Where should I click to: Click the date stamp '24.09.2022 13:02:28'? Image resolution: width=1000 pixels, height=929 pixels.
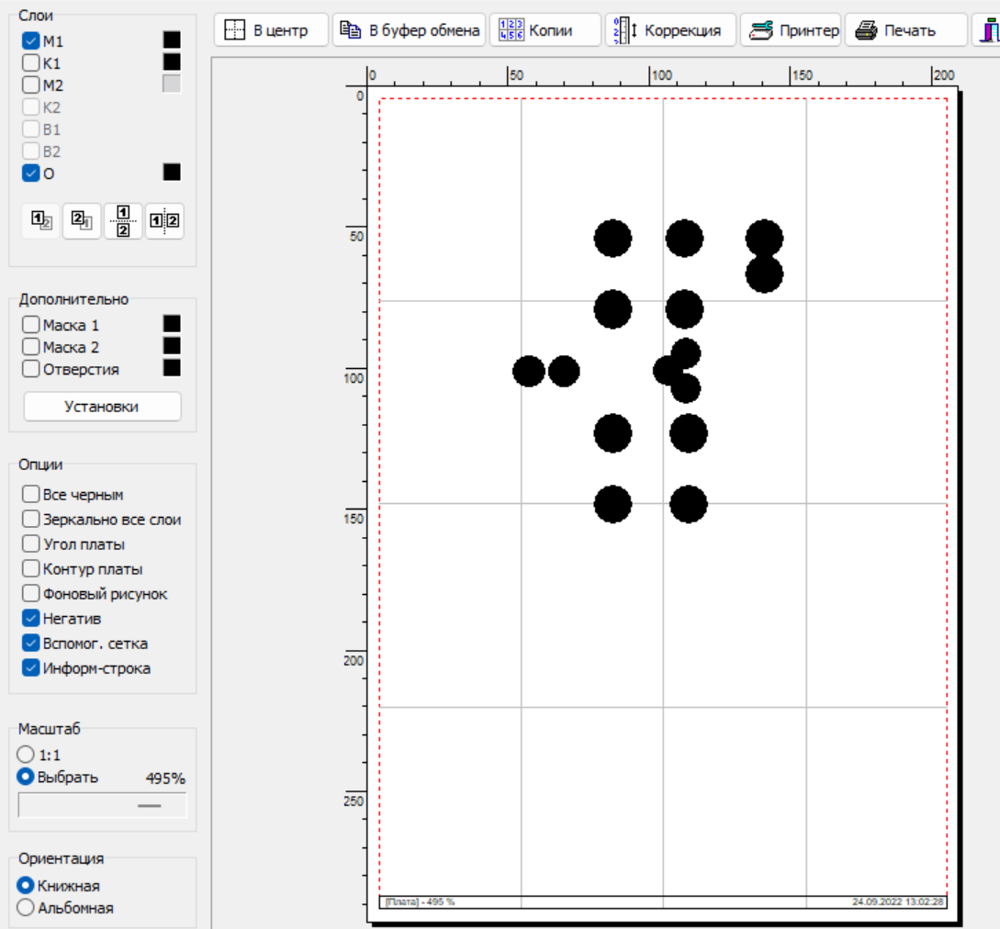898,901
